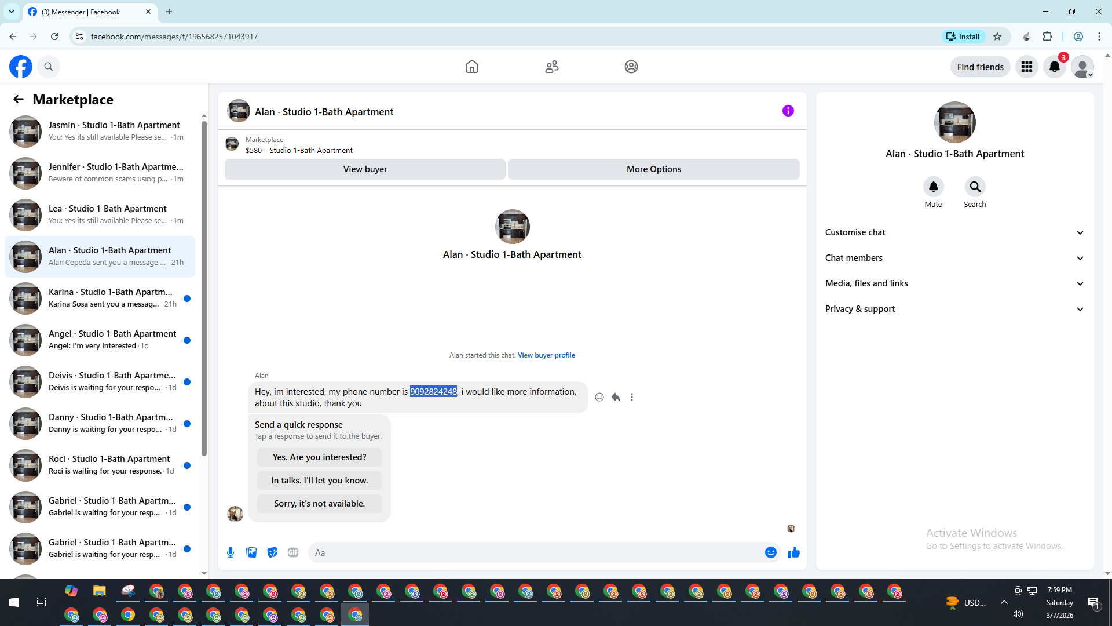
Task: Open Chrome three-dot menu
Action: coord(1099,37)
